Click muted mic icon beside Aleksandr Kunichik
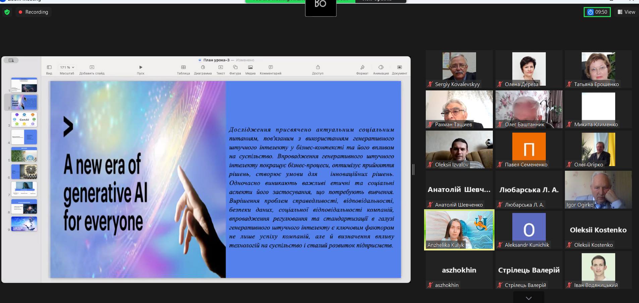This screenshot has width=639, height=303. point(500,245)
